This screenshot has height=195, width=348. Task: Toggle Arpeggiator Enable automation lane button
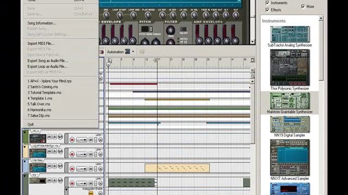[x=91, y=193]
